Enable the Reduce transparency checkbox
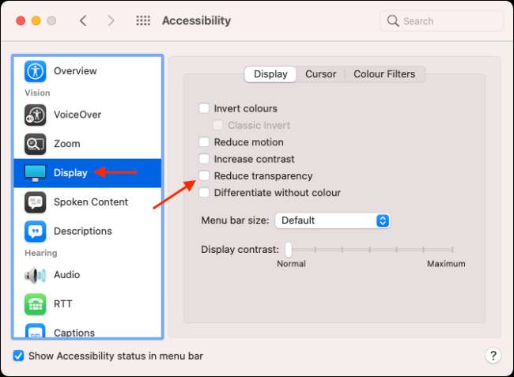514x377 pixels. (205, 175)
